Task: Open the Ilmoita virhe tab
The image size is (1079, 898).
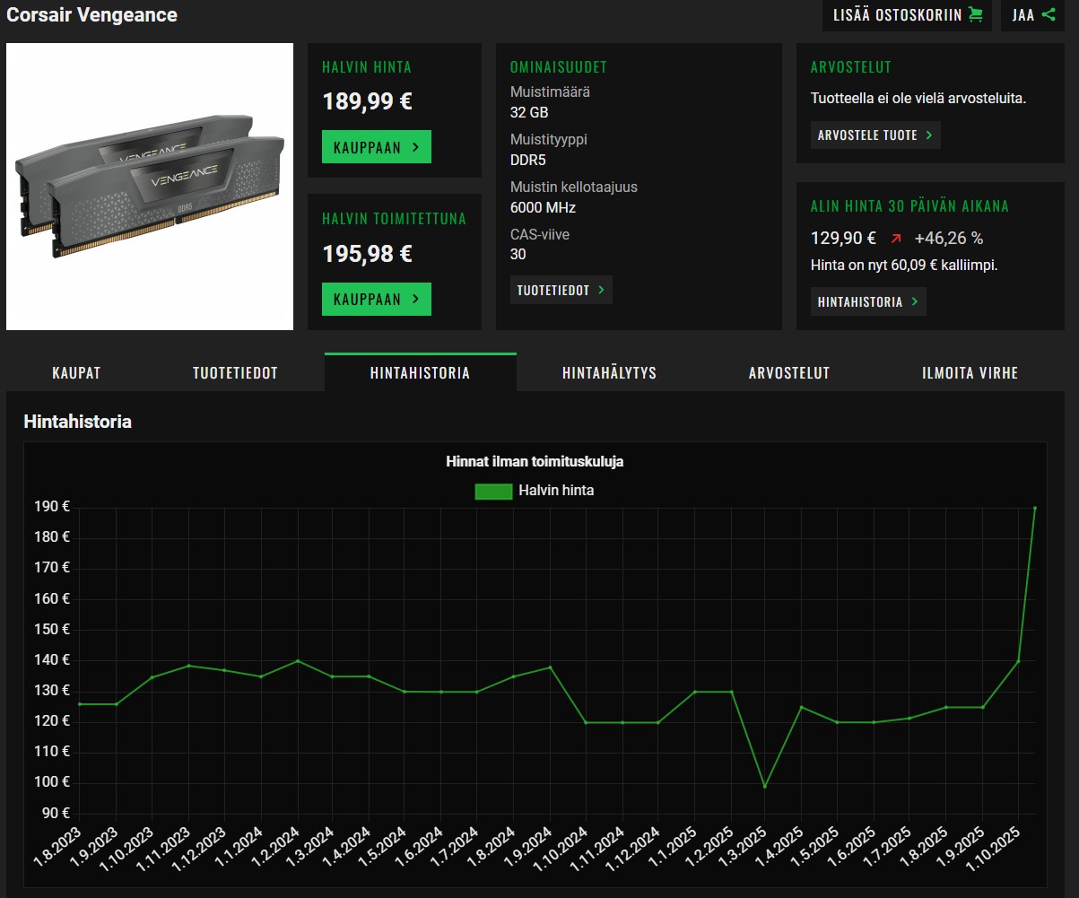Action: point(970,372)
